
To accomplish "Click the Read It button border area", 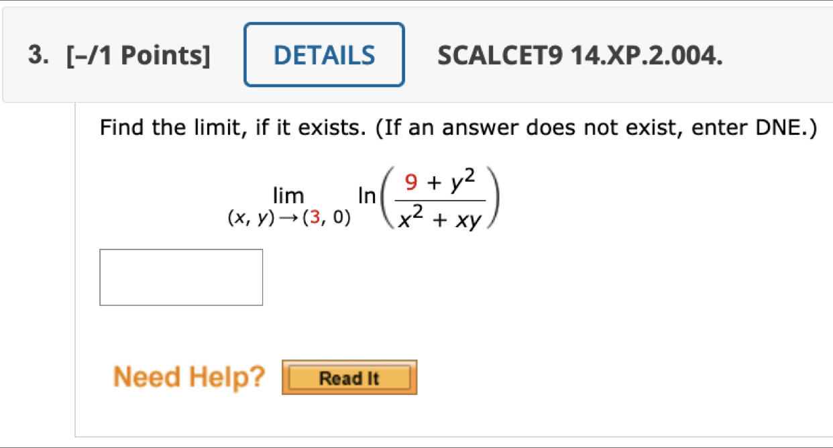I will pyautogui.click(x=350, y=377).
